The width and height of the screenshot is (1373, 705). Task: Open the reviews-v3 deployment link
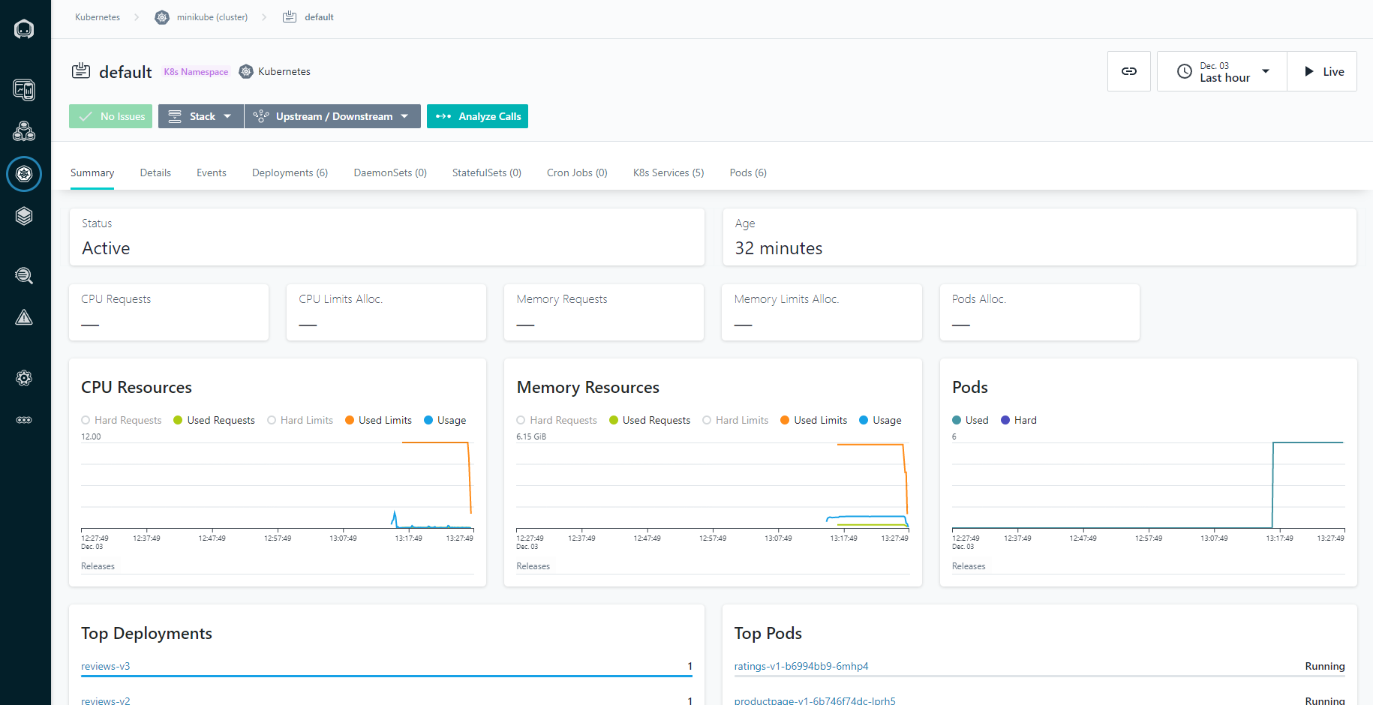tap(106, 666)
